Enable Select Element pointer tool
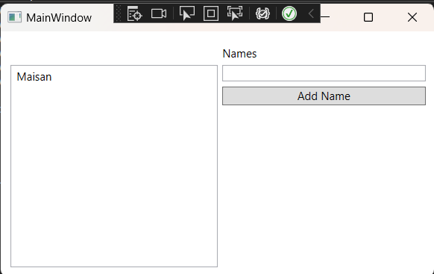The width and height of the screenshot is (434, 274). coord(187,13)
